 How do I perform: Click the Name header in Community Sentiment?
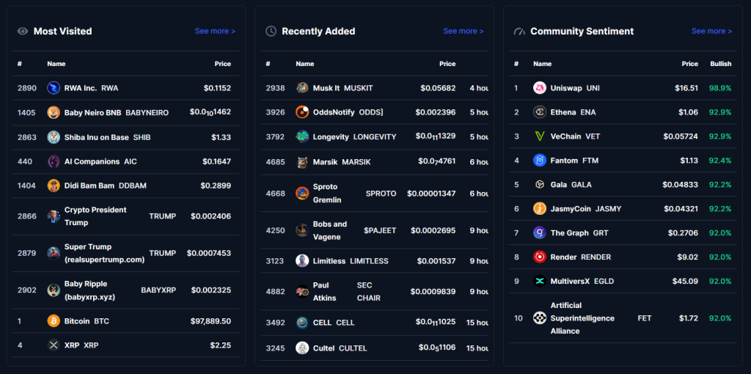[543, 64]
